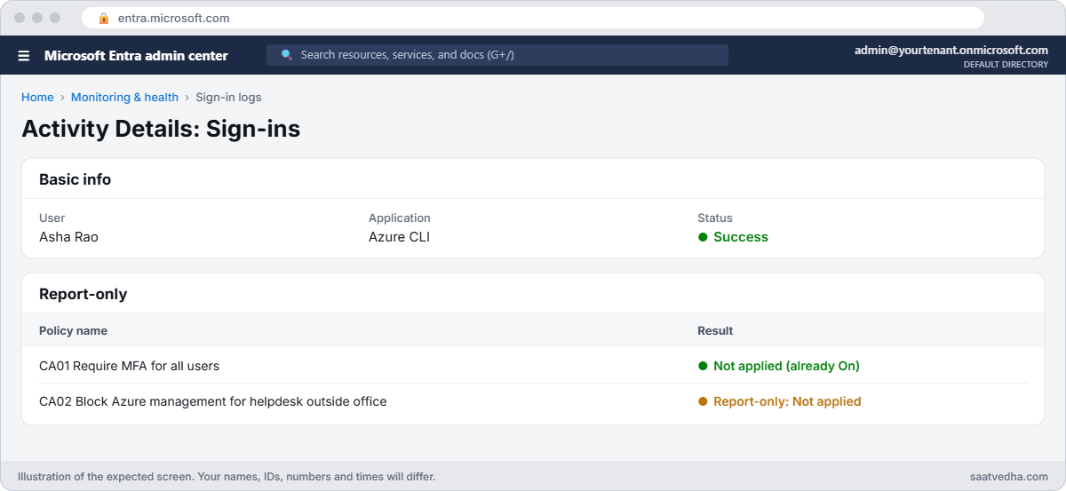The height and width of the screenshot is (491, 1066).
Task: Click the Policy name column header
Action: (73, 330)
